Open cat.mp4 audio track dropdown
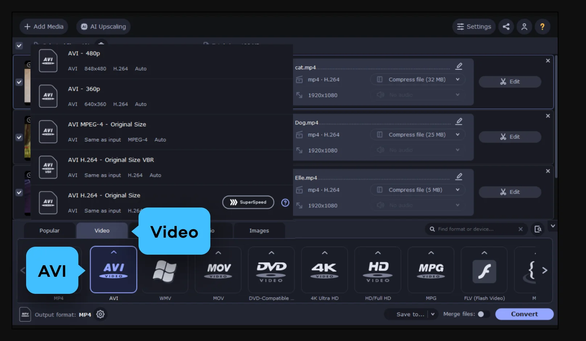This screenshot has width=586, height=341. click(x=418, y=95)
